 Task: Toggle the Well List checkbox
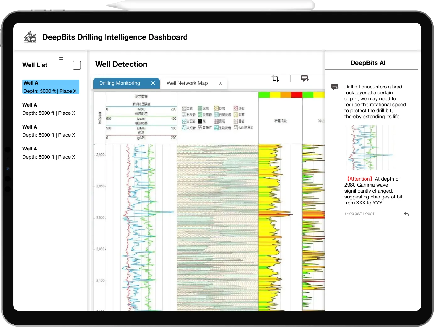click(x=77, y=65)
